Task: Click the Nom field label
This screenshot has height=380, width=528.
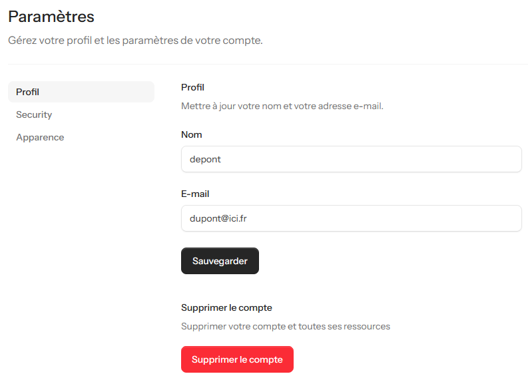Action: coord(191,134)
